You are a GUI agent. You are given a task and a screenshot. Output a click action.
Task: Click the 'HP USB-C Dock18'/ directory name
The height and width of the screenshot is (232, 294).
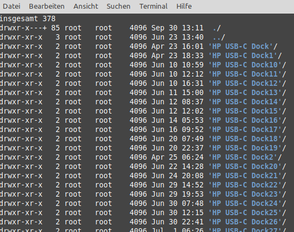coord(247,139)
